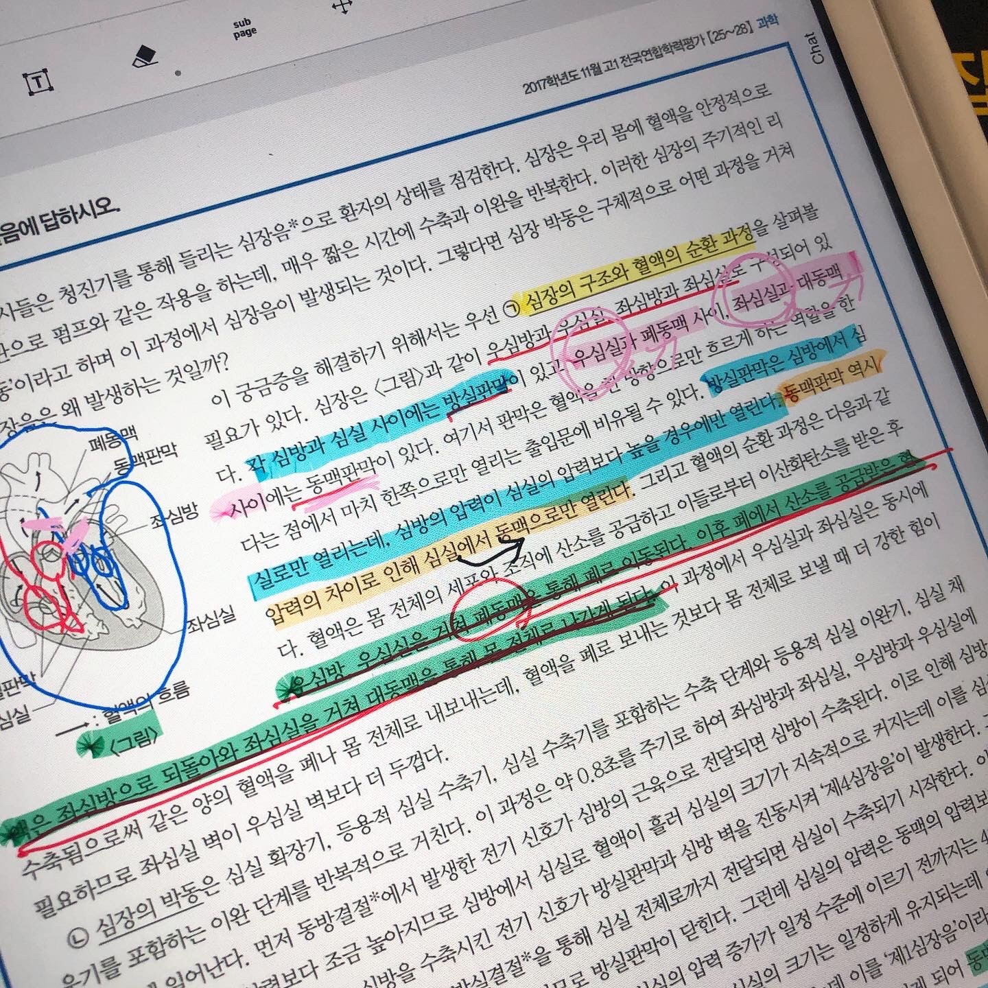Open the sub page button
Viewport: 988px width, 988px height.
[x=244, y=28]
